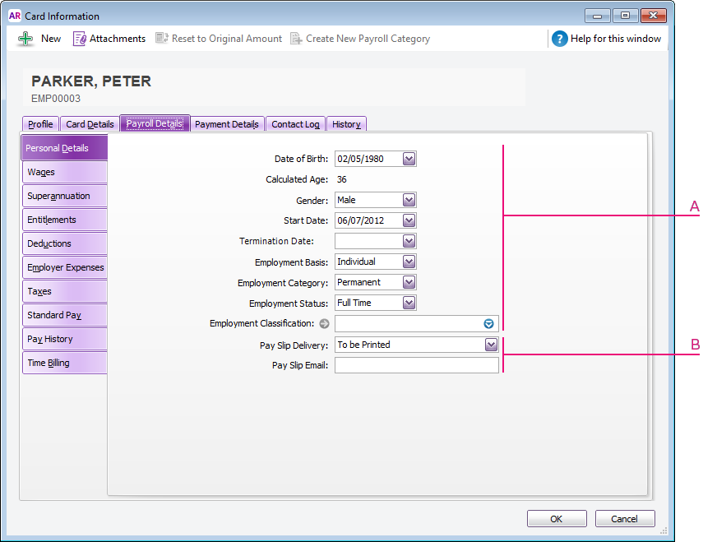Switch to the Payment Details tab
This screenshot has height=542, width=703.
tap(227, 124)
